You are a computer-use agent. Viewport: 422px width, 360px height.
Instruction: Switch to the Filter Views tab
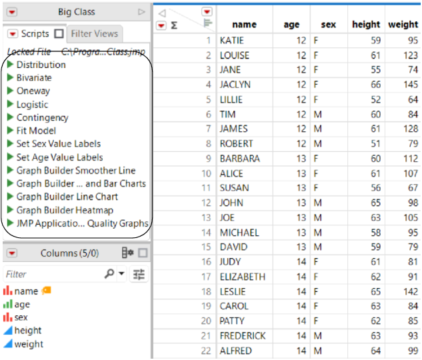pyautogui.click(x=95, y=33)
